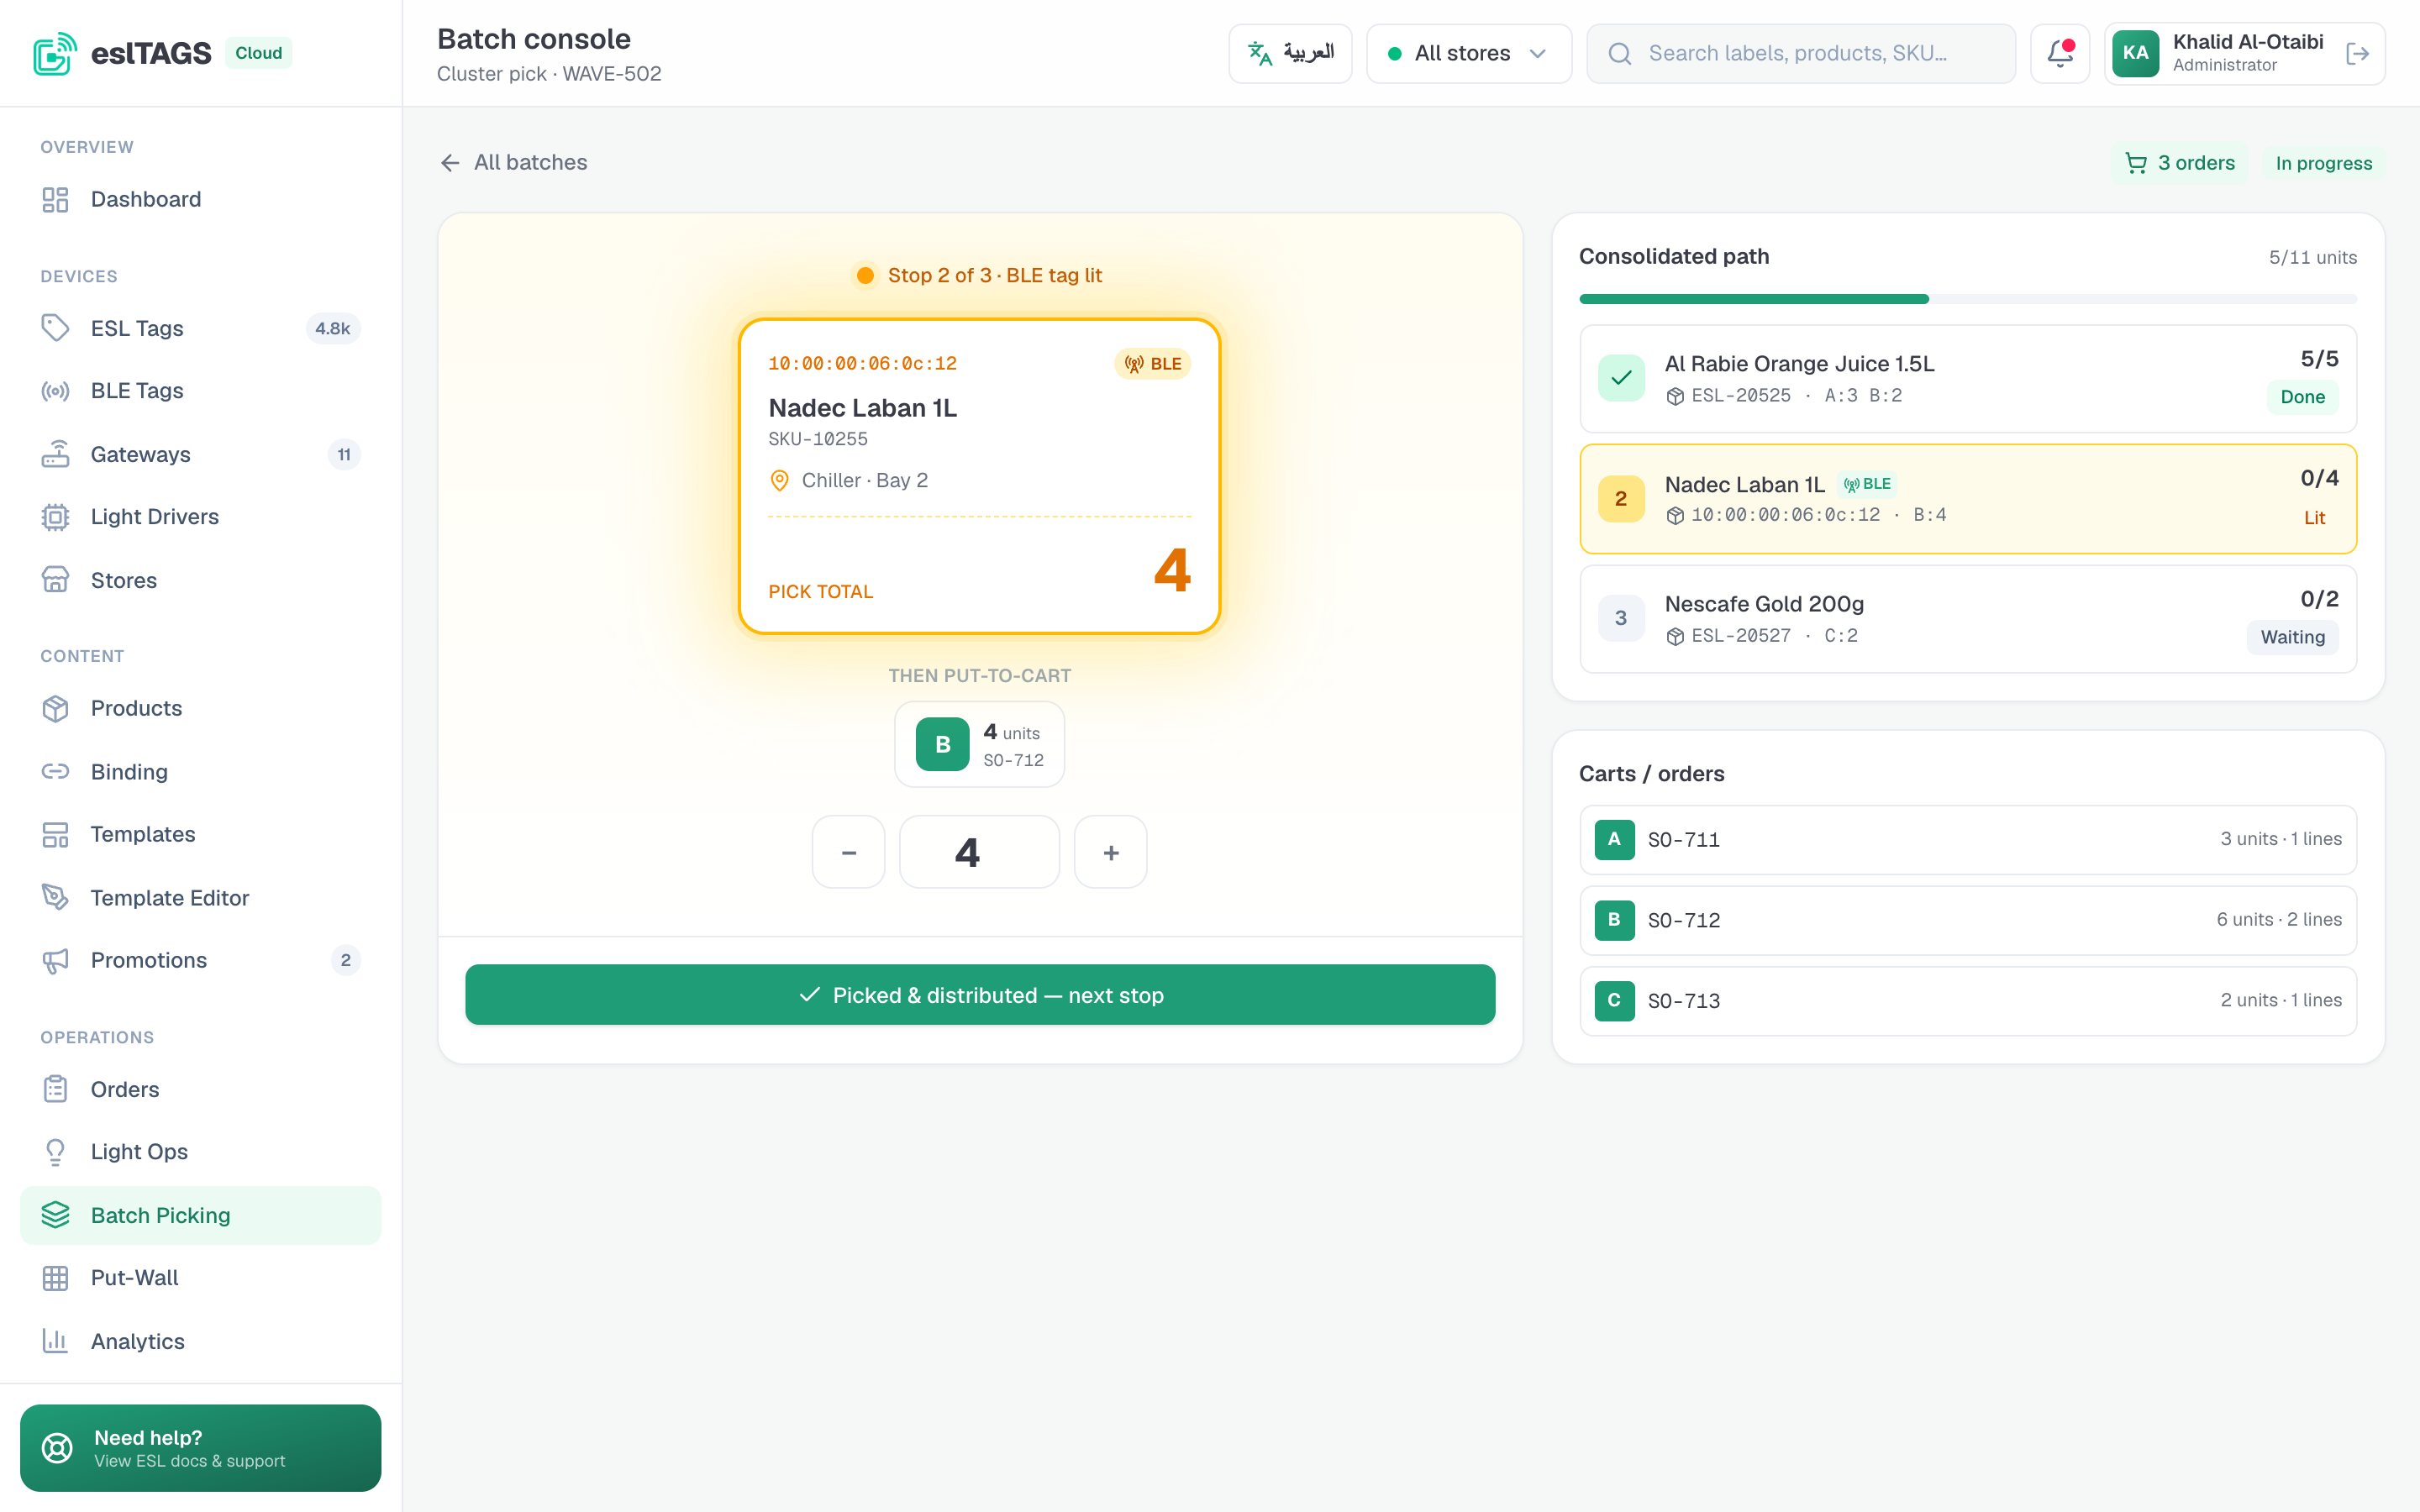Viewport: 2420px width, 1512px height.
Task: Select the Al Rabie Orange Juice 1.5L stop
Action: [x=1968, y=379]
